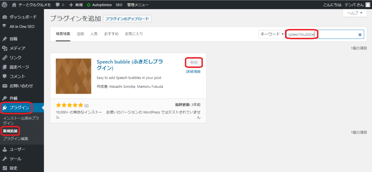Image resolution: width=372 pixels, height=172 pixels.
Task: Open Autoptimize green circle menu
Action: [x=89, y=5]
